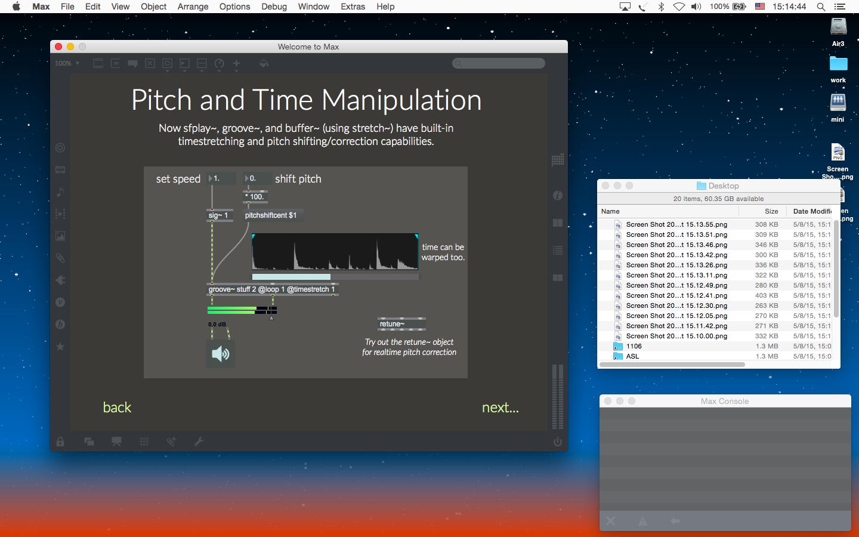Screen dimensions: 859x537
Task: Toggle the audio power button on
Action: point(557,442)
